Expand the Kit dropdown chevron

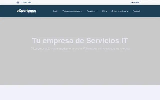click(x=106, y=11)
